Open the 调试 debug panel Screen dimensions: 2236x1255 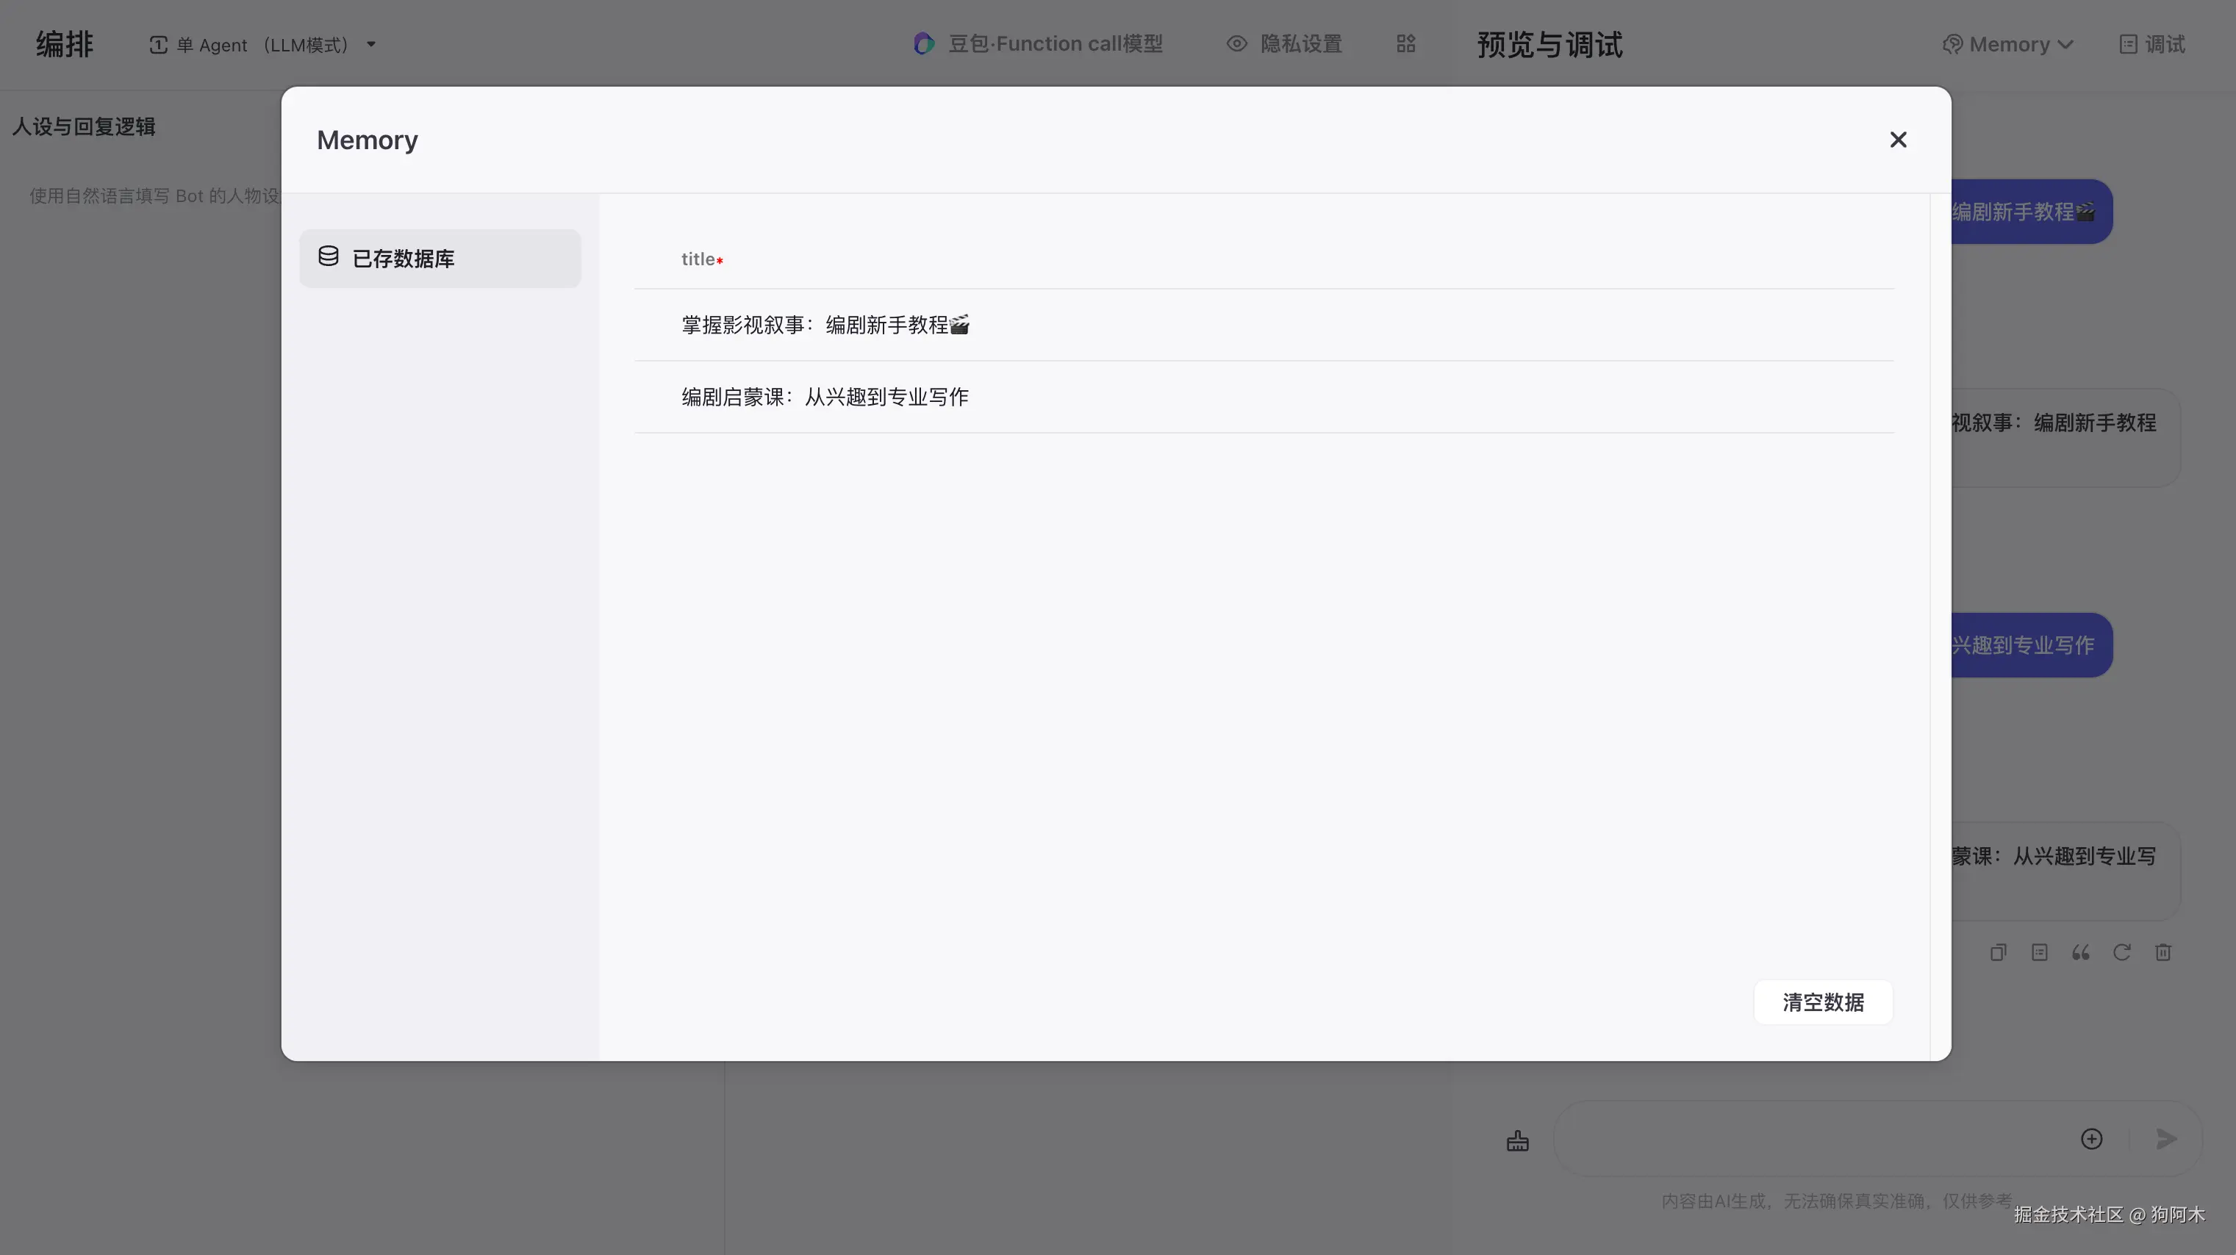[2151, 45]
